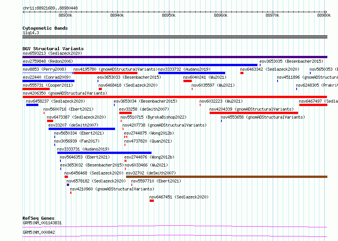
Task: Open nsv3333731 (Audano2019) variant
Action: [83, 149]
